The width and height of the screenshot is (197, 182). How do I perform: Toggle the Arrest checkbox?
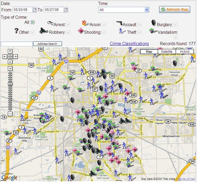click(68, 25)
